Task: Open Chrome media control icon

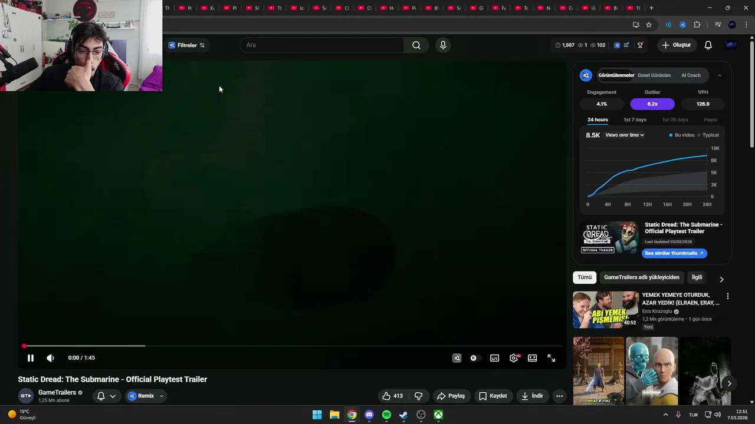Action: click(718, 25)
